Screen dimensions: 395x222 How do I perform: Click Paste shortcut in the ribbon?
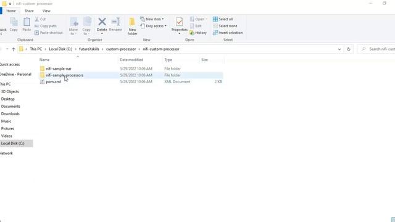[x=49, y=33]
